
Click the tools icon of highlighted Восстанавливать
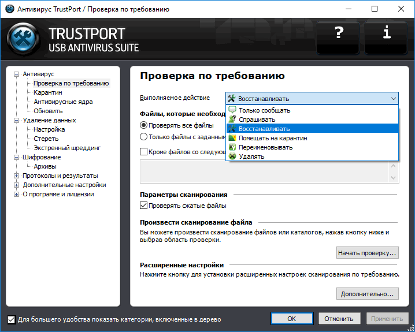[232, 129]
